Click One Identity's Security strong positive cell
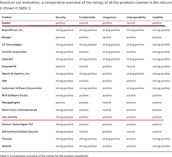172x157 pixels. 64,117
